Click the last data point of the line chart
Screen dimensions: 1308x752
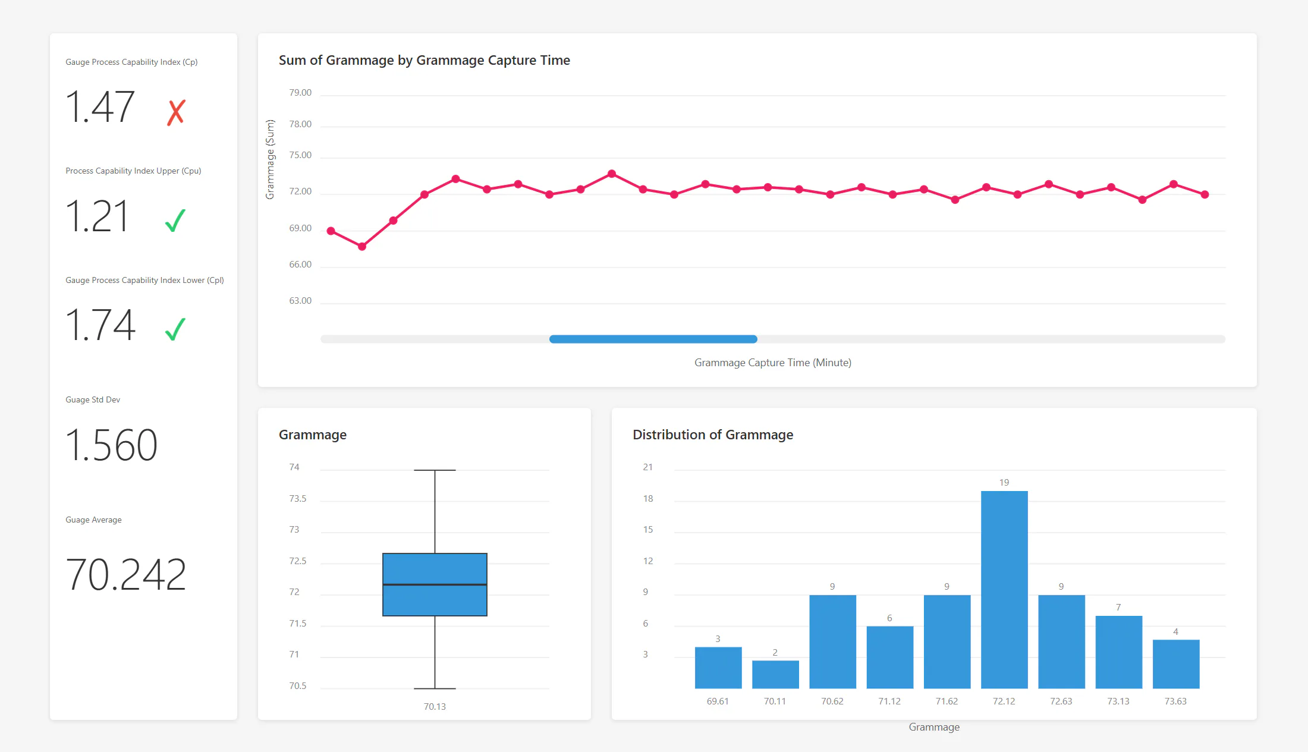pyautogui.click(x=1205, y=194)
